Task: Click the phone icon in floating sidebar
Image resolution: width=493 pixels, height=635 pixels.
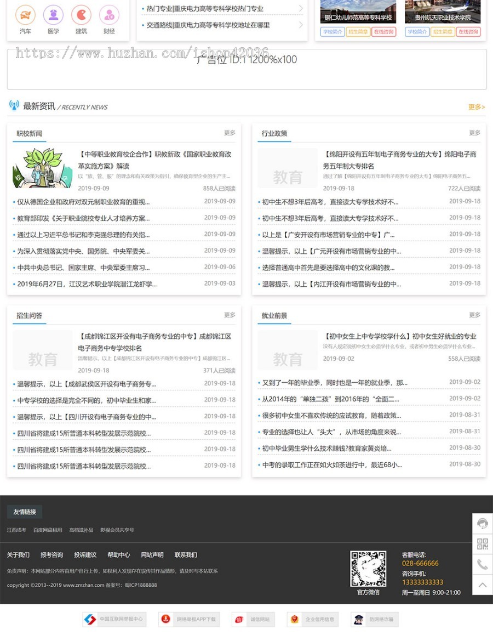Action: [x=482, y=564]
